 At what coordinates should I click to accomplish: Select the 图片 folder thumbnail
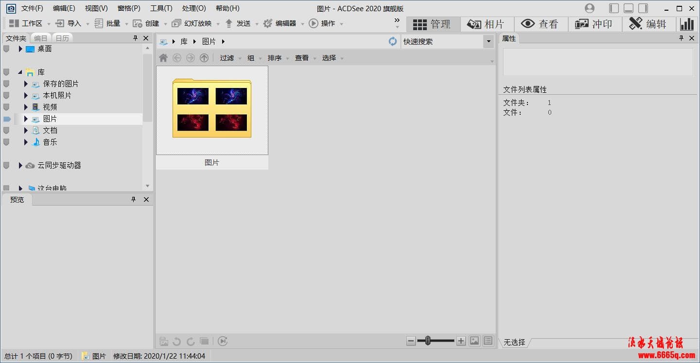[x=212, y=111]
